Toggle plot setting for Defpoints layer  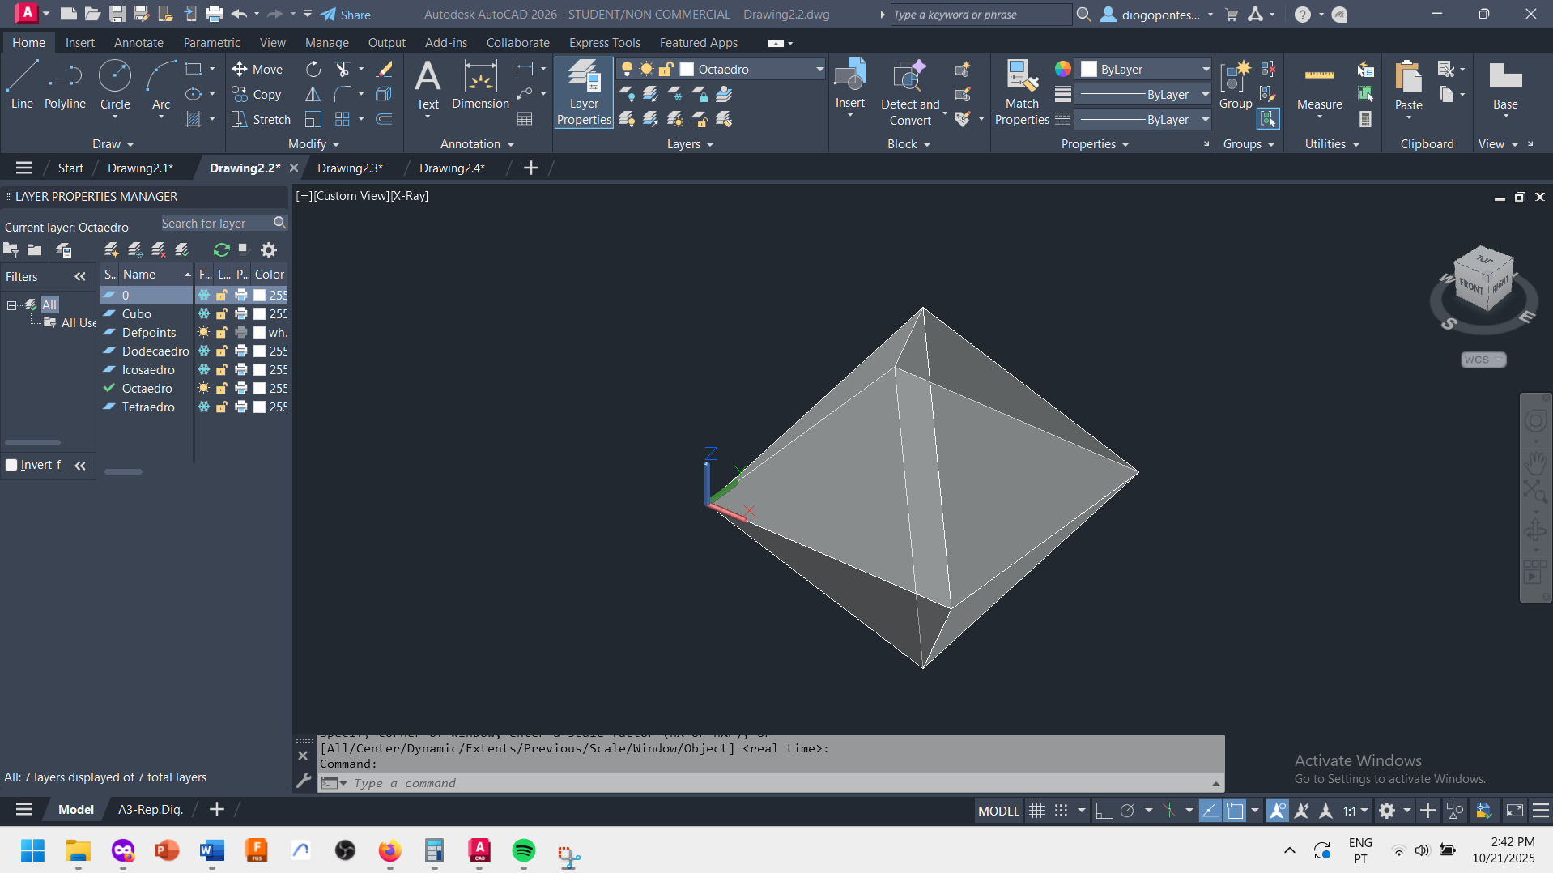point(240,332)
